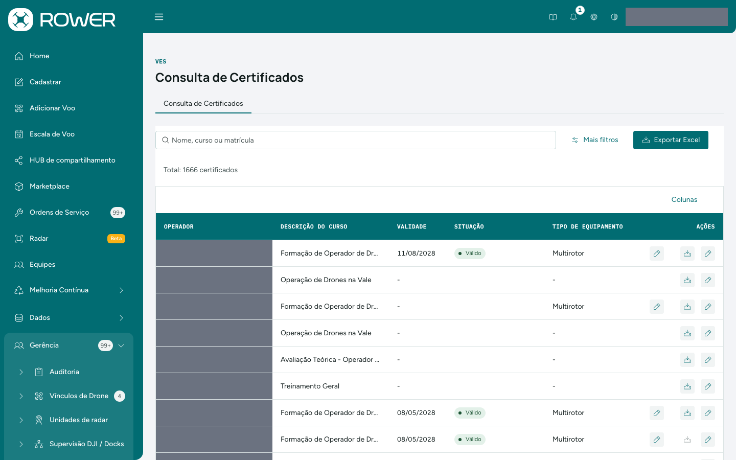Image resolution: width=736 pixels, height=460 pixels.
Task: Download the Treinamento Geral certificate
Action: point(687,386)
